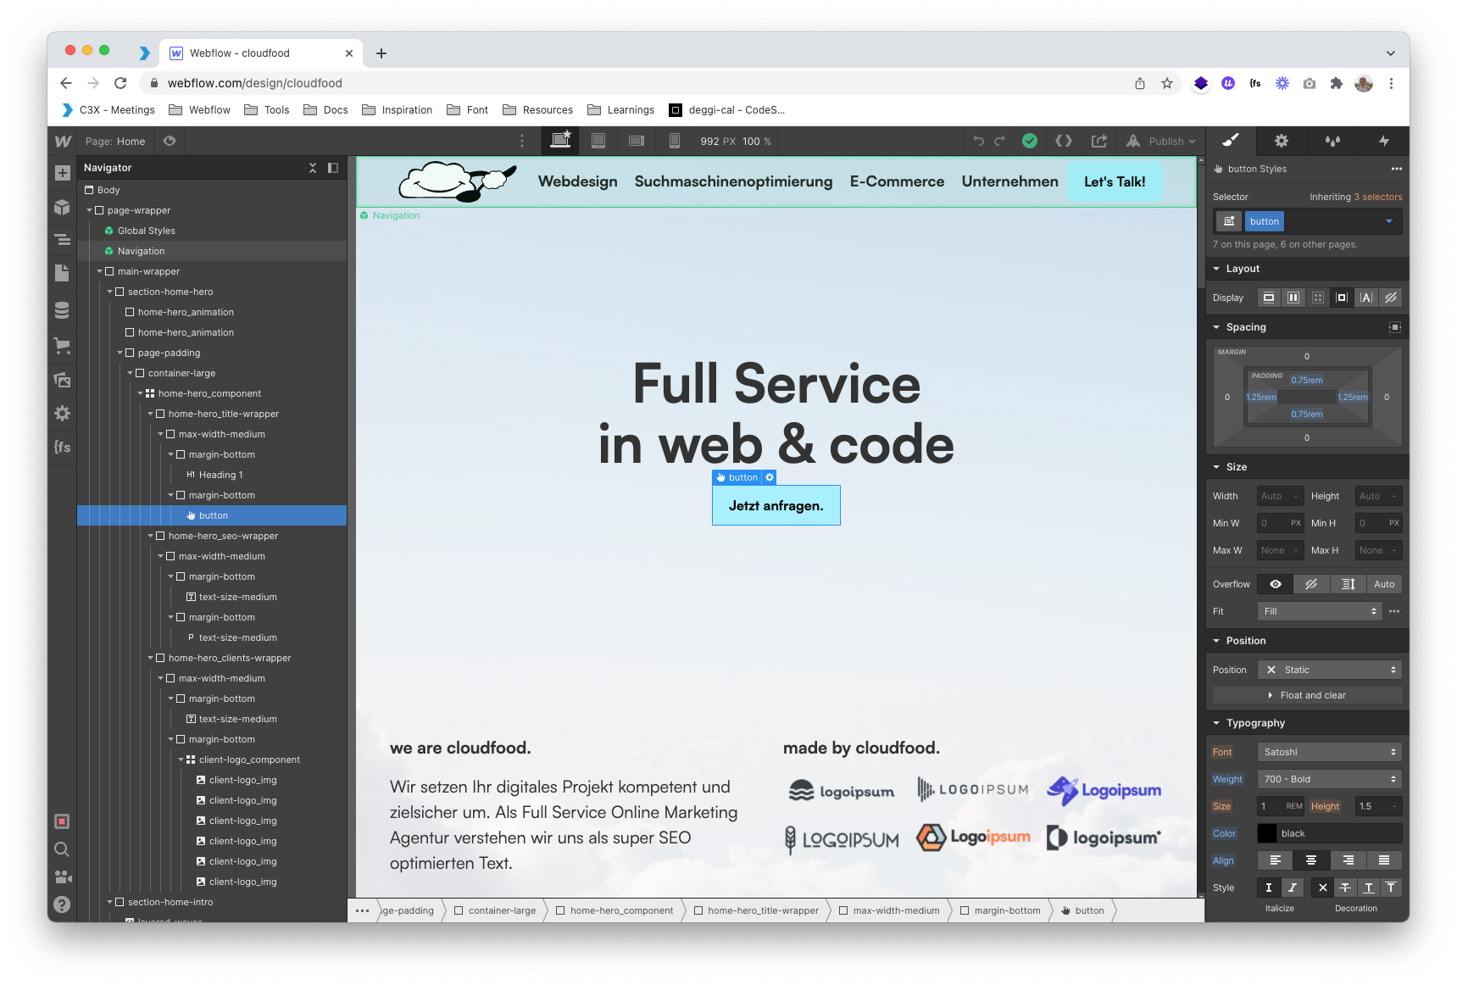The image size is (1457, 985).
Task: Undo the last change
Action: point(978,141)
